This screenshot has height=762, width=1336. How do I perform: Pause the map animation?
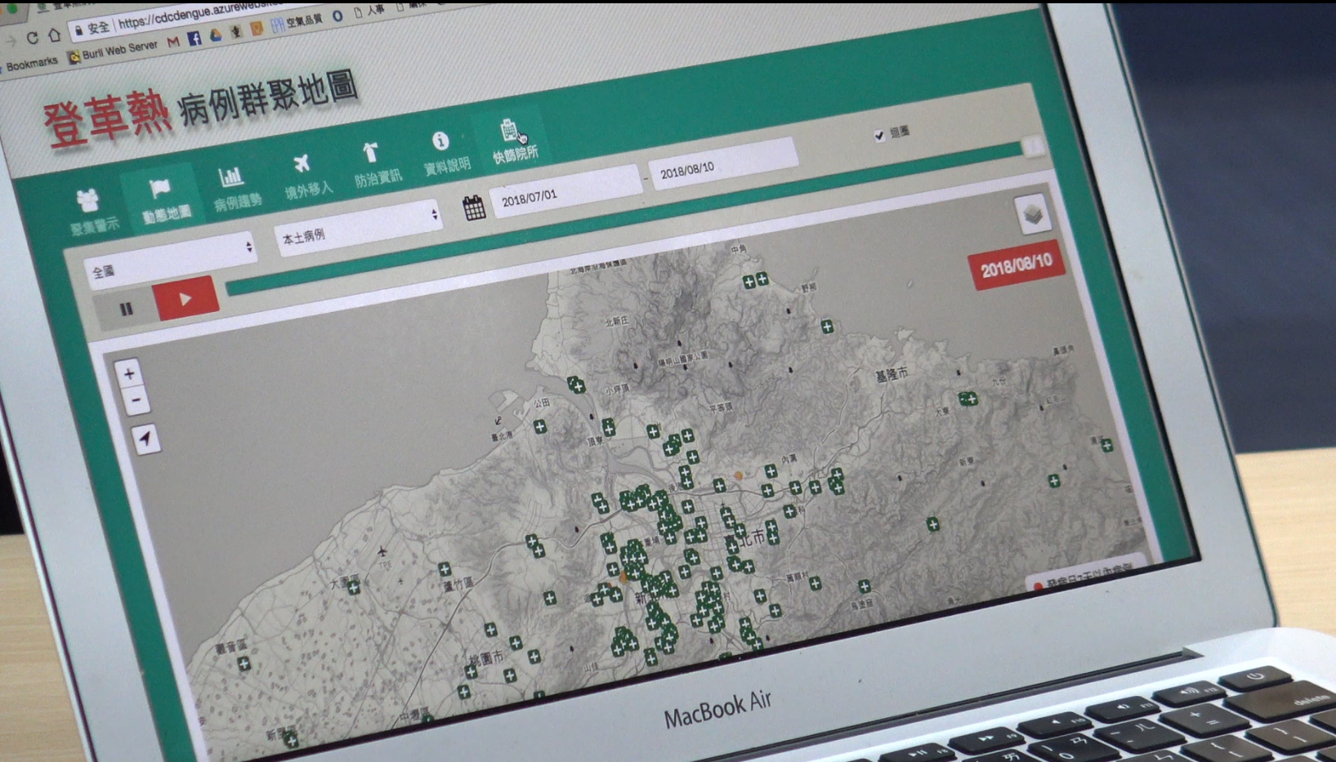pyautogui.click(x=125, y=309)
